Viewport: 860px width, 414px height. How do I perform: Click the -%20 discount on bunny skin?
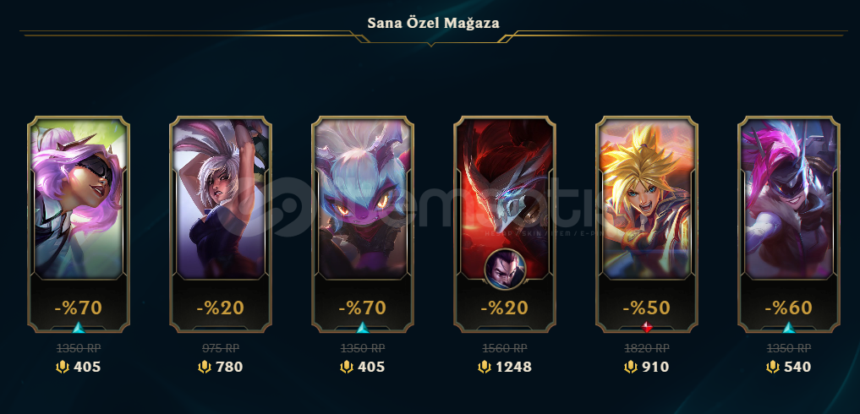tap(221, 308)
